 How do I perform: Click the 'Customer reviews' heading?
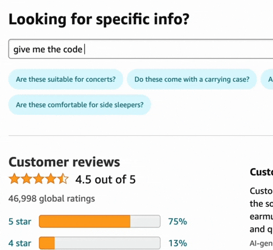tap(64, 162)
